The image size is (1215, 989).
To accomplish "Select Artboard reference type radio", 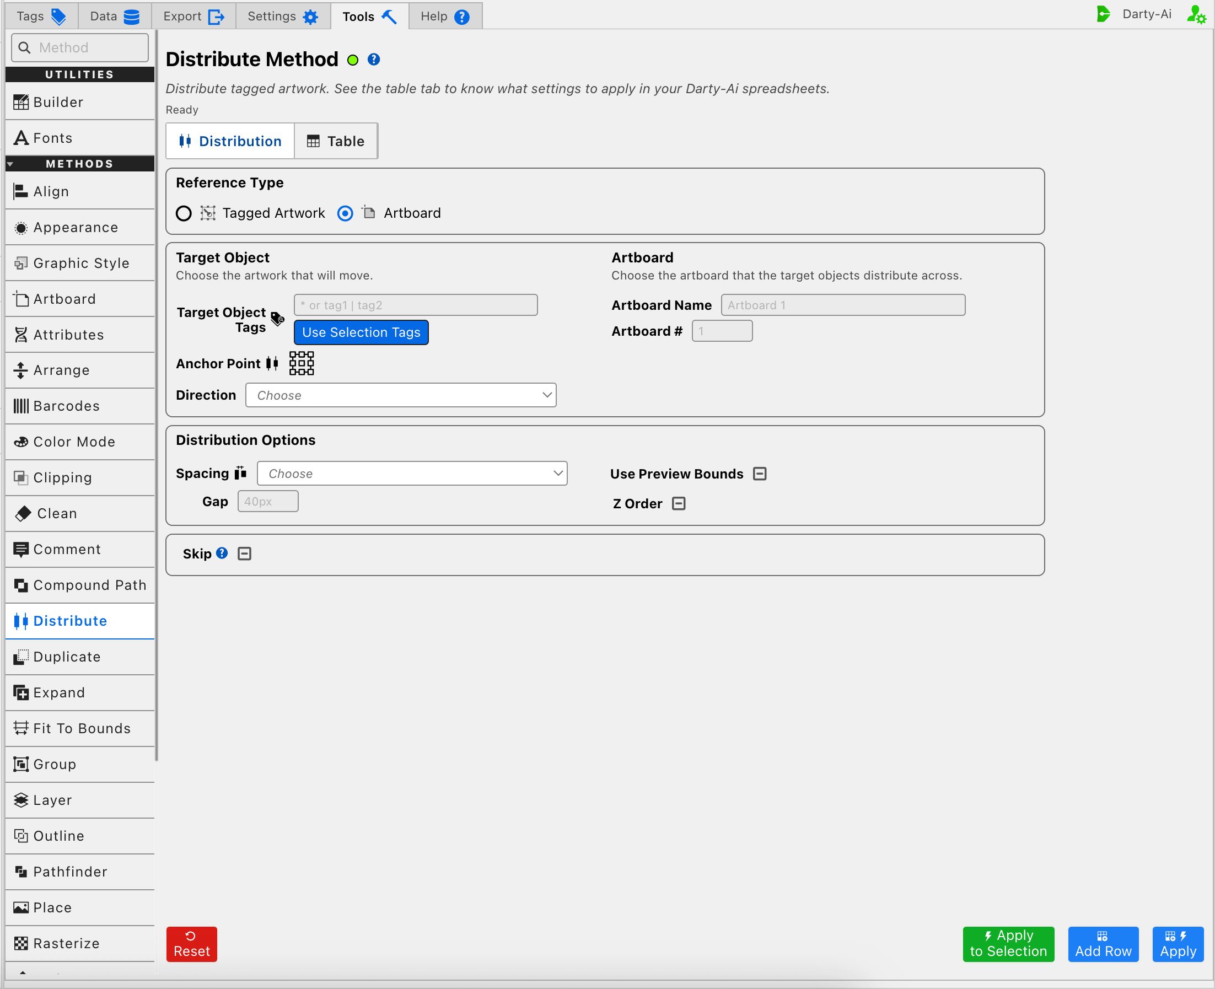I will (345, 213).
